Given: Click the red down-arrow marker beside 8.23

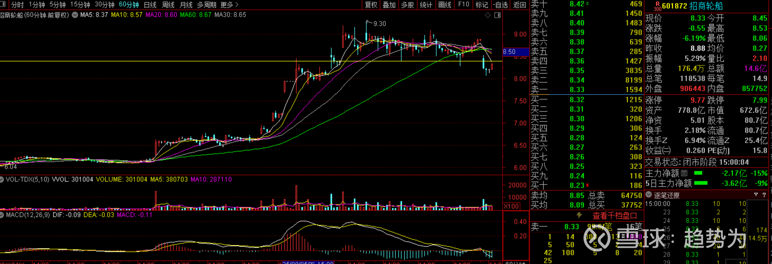Looking at the screenshot, I should (x=587, y=185).
